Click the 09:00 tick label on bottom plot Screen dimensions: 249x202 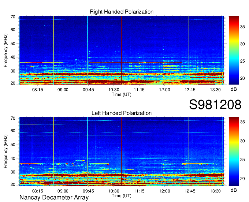pos(63,191)
